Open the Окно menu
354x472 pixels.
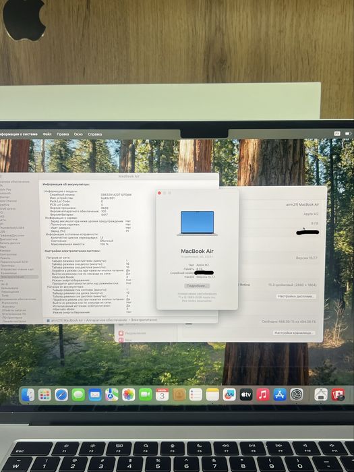point(78,134)
